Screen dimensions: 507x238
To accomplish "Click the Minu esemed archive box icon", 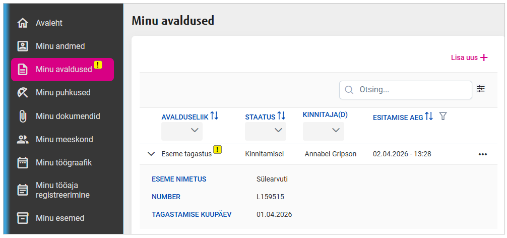I will (x=23, y=218).
